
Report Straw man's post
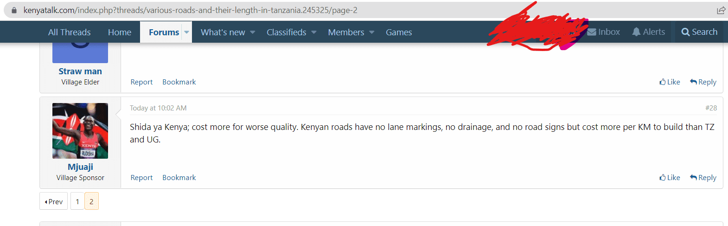(141, 82)
